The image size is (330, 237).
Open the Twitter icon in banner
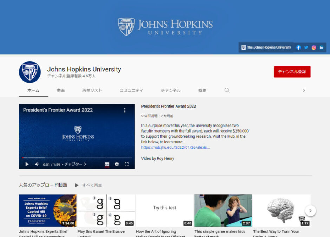pyautogui.click(x=306, y=47)
